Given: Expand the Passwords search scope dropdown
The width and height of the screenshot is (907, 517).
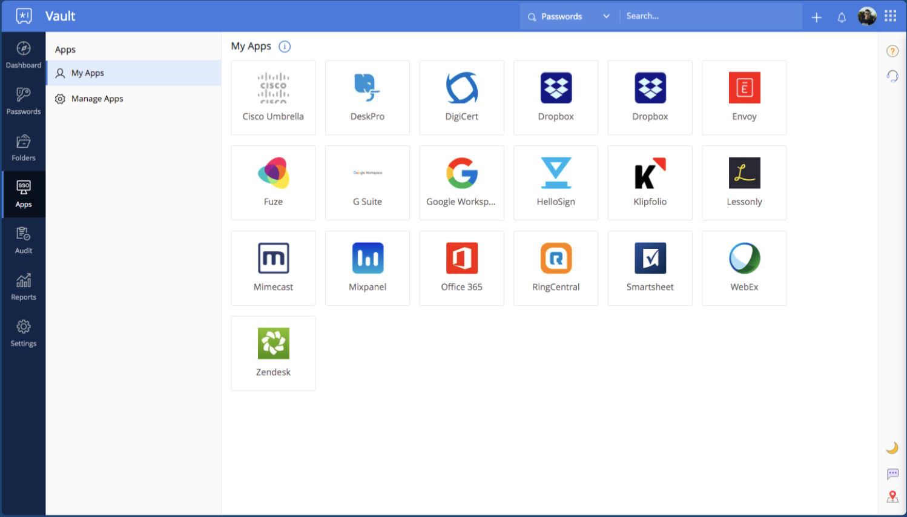Looking at the screenshot, I should pyautogui.click(x=569, y=17).
